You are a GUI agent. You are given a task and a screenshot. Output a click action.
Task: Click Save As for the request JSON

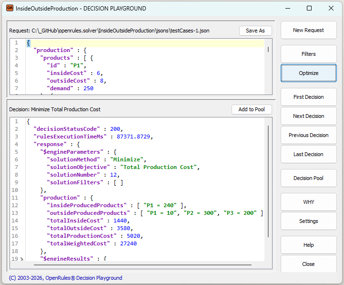click(255, 31)
